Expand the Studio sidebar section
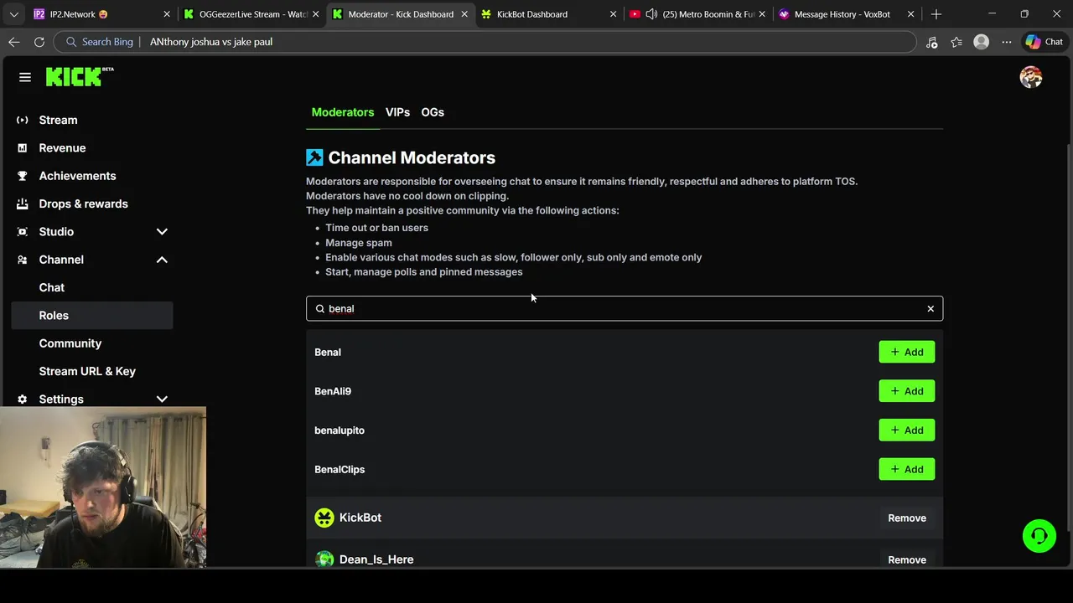The image size is (1073, 603). pos(162,232)
